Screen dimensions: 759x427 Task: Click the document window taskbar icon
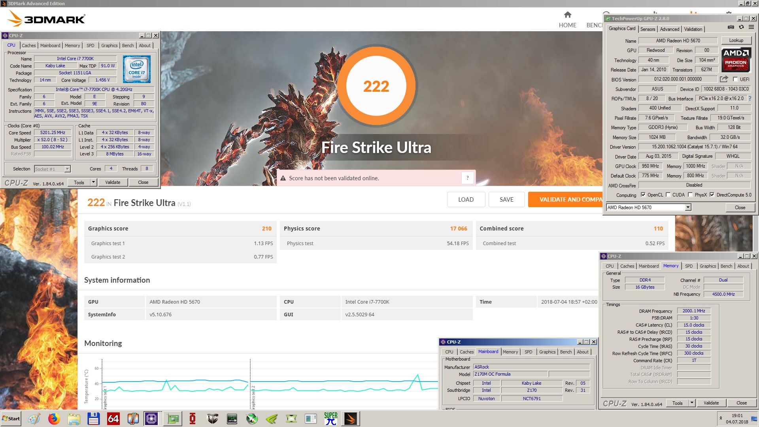[311, 419]
